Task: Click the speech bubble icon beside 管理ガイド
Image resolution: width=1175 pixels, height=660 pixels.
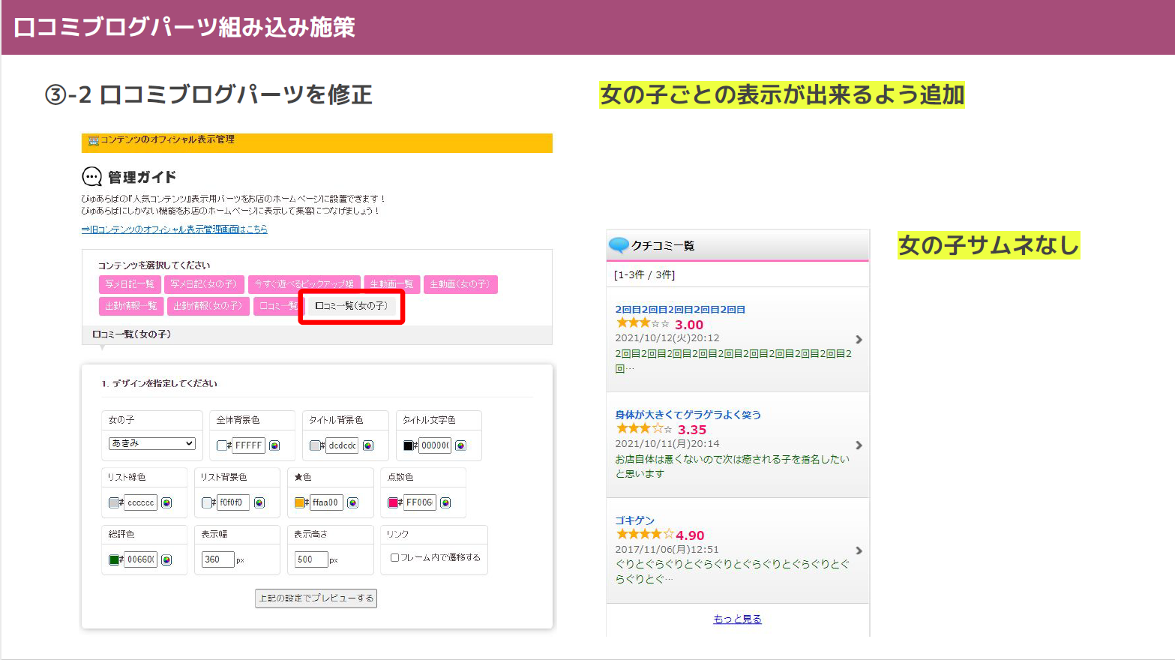Action: click(x=91, y=177)
